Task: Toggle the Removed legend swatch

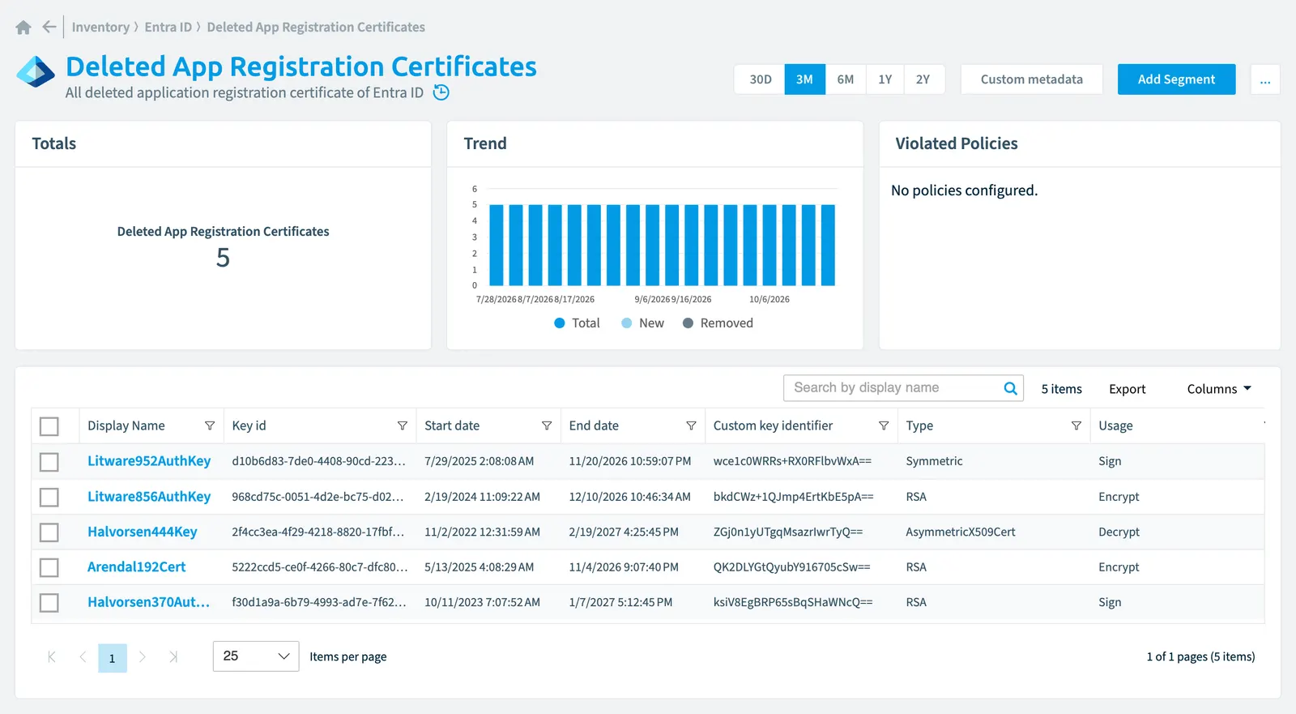Action: pos(688,323)
